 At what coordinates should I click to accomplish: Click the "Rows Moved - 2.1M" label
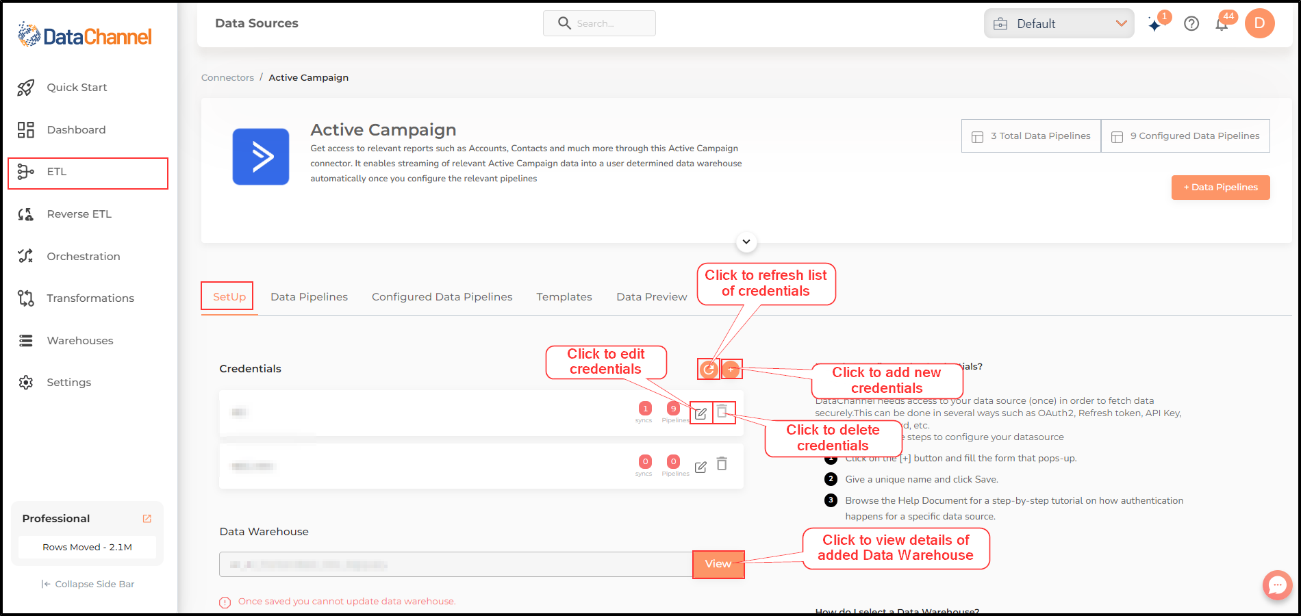tap(88, 548)
